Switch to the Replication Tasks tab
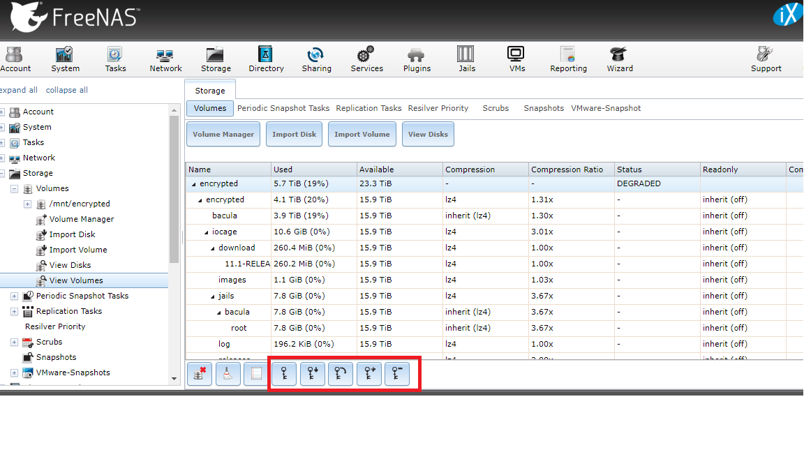 (368, 108)
